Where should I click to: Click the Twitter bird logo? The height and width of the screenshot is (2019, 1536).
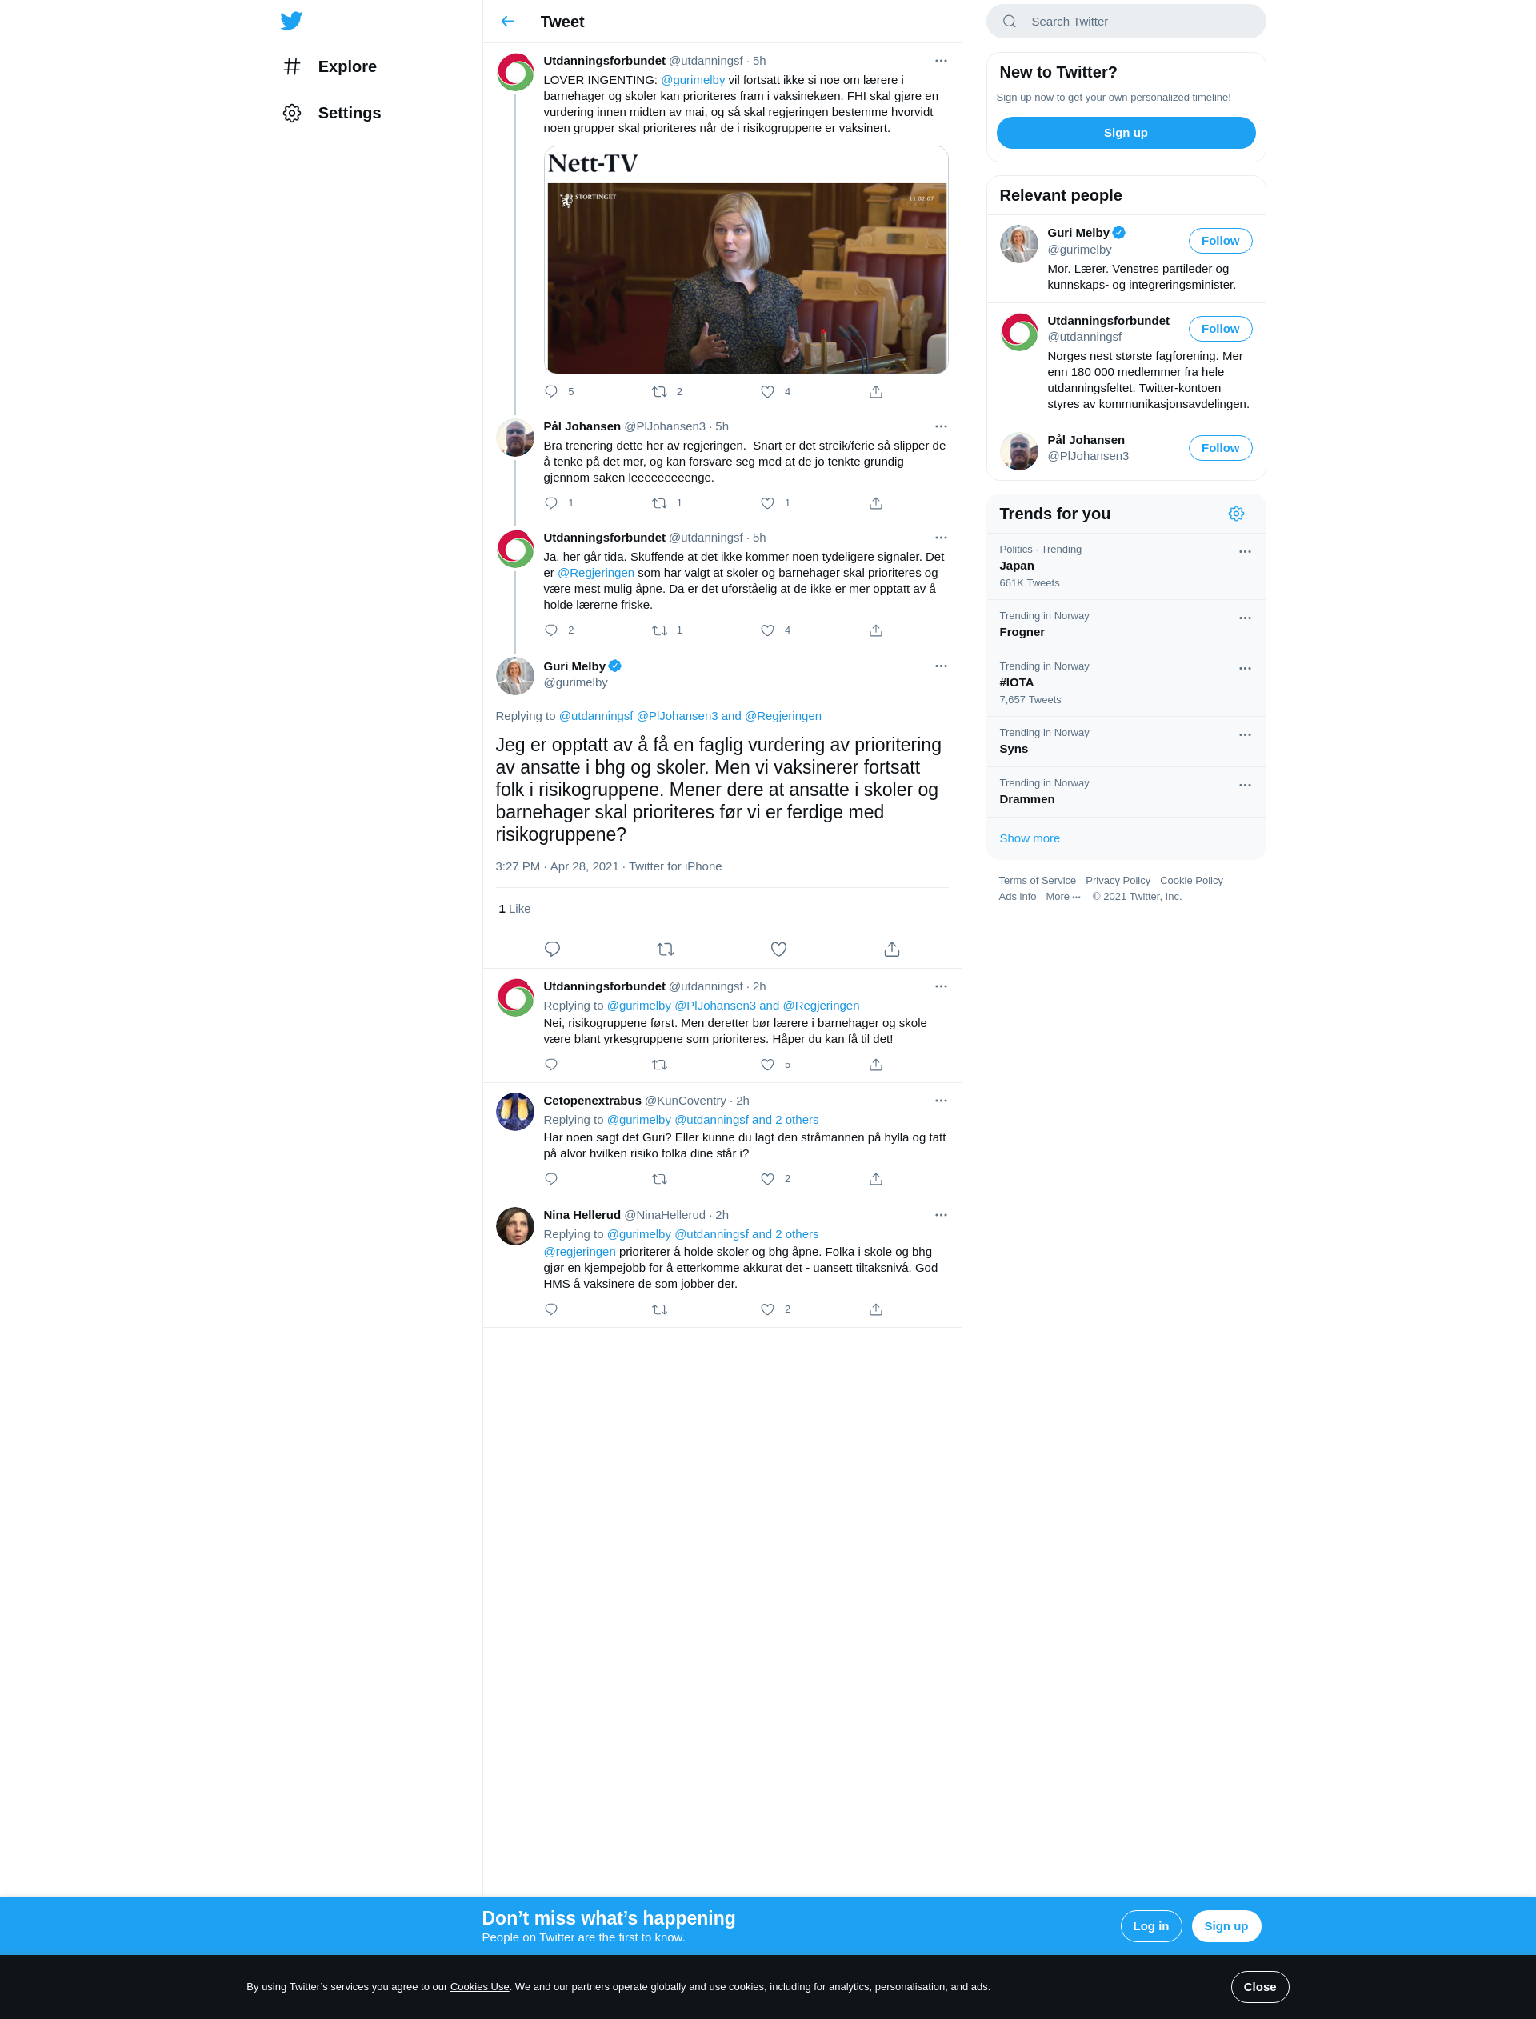click(x=290, y=21)
